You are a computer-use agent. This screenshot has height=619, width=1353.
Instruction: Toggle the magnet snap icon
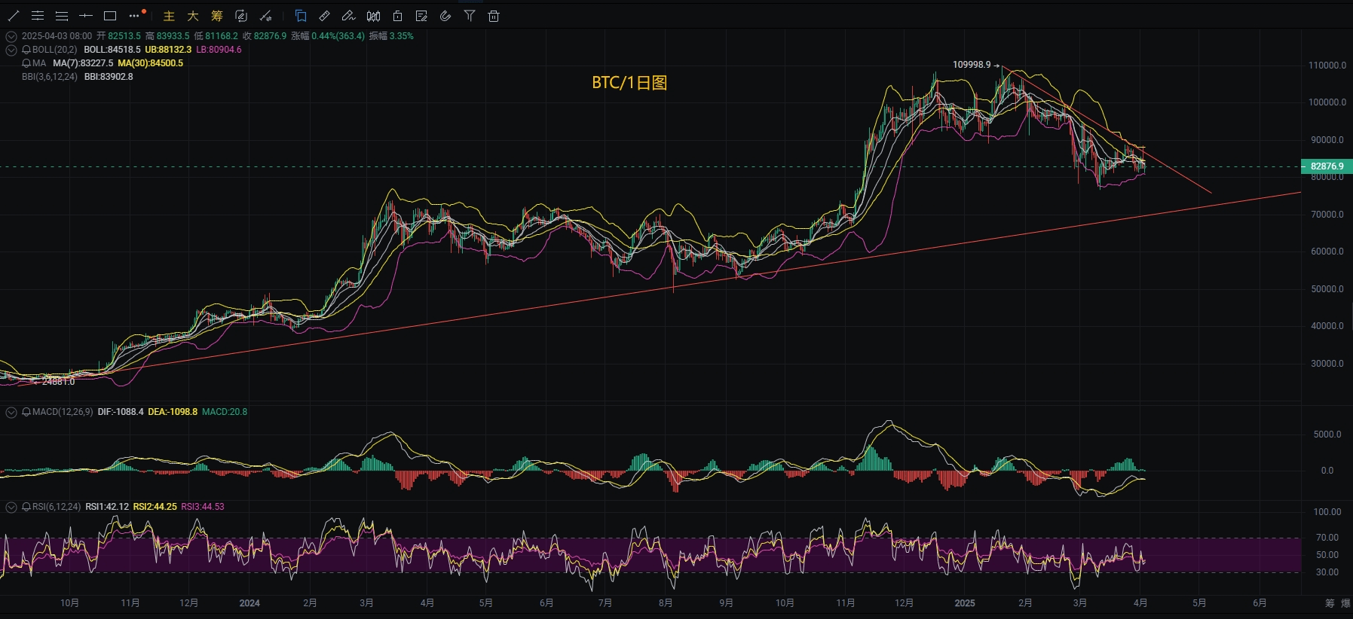(x=445, y=16)
